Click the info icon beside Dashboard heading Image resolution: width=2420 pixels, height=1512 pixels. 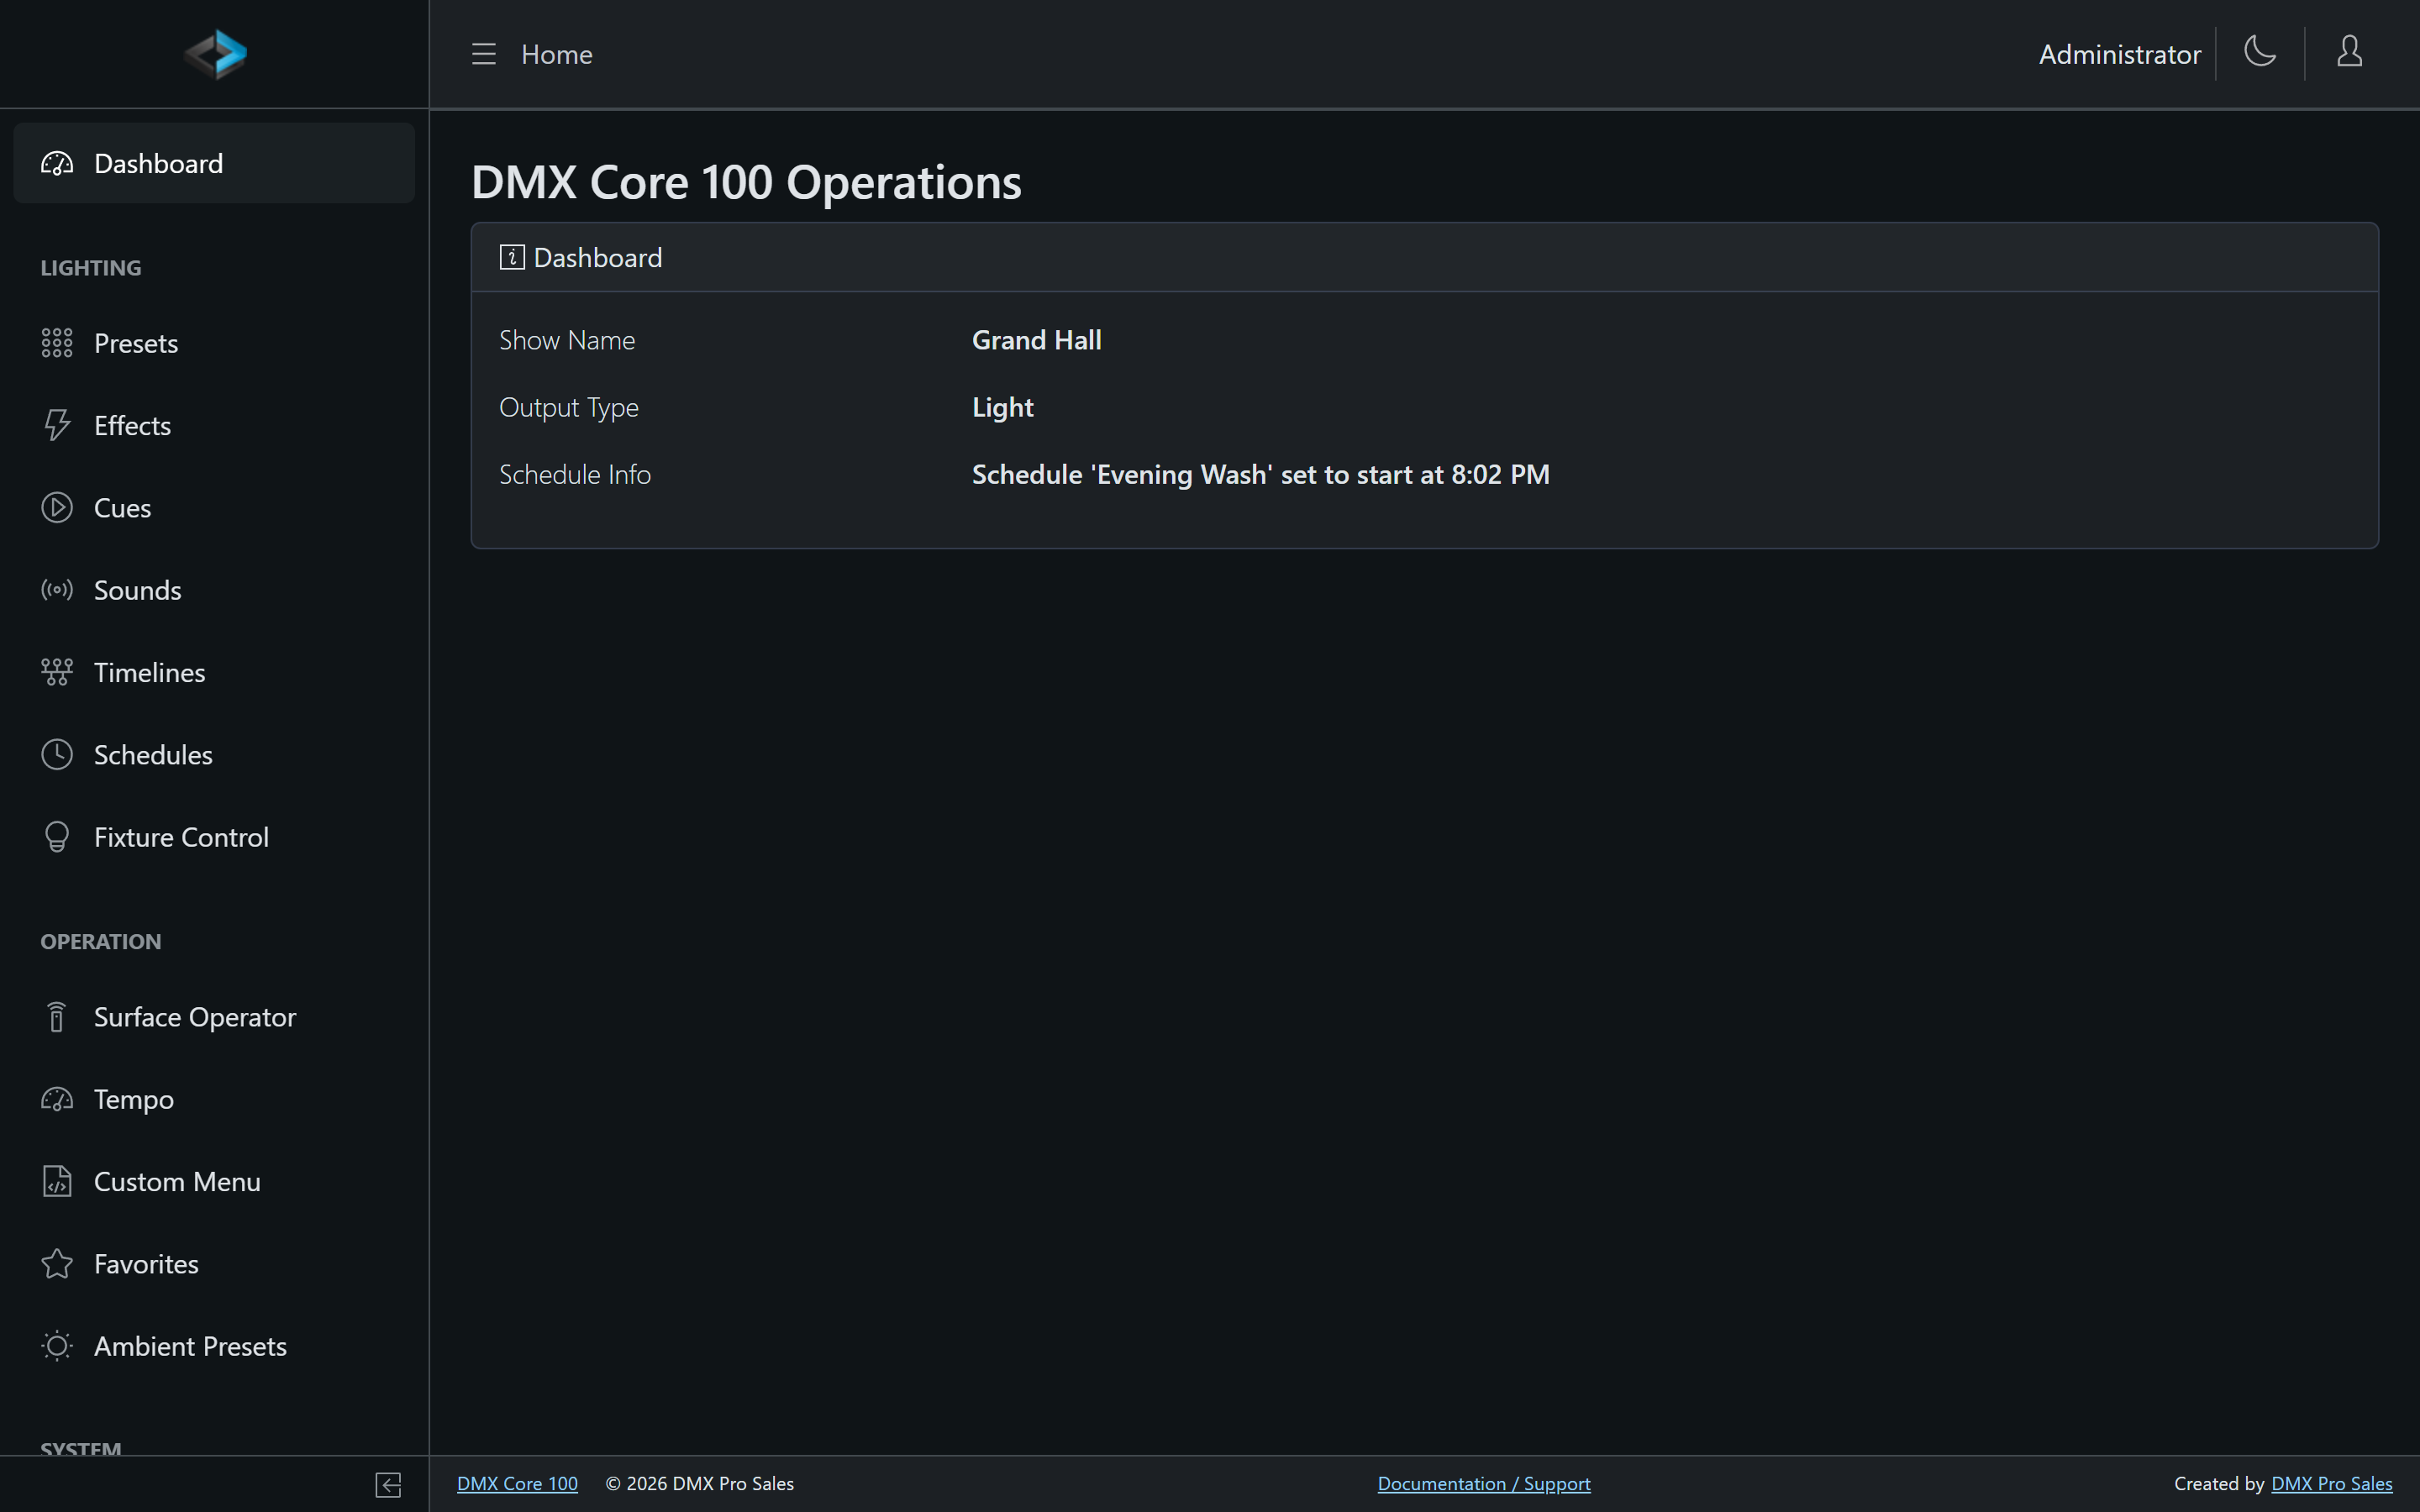point(512,258)
